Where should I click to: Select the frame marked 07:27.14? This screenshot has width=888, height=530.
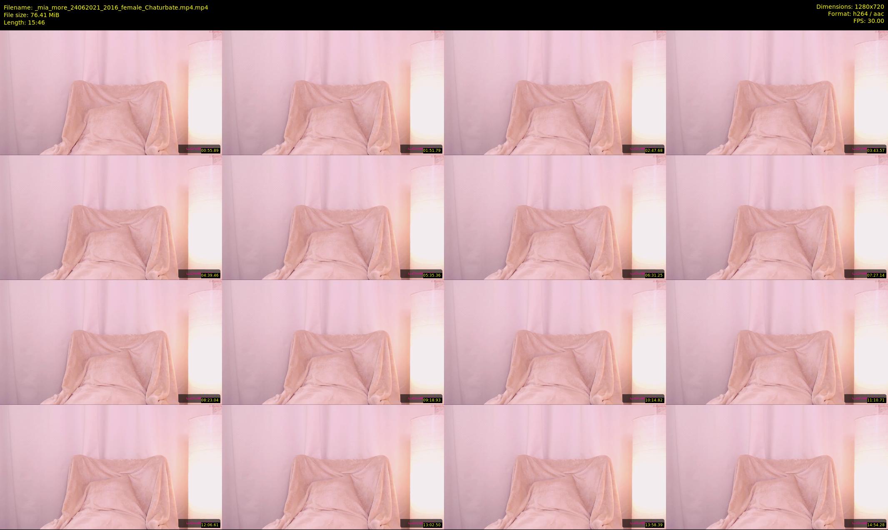777,217
